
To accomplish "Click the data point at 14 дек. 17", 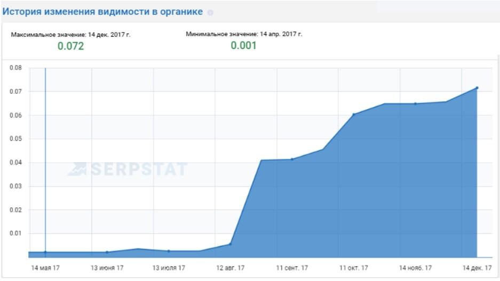I will [477, 87].
